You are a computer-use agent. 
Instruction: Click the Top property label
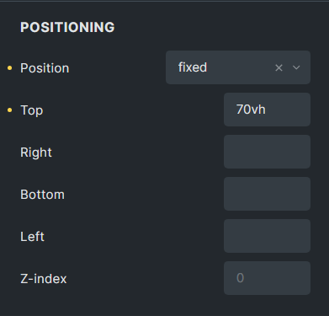click(x=32, y=110)
